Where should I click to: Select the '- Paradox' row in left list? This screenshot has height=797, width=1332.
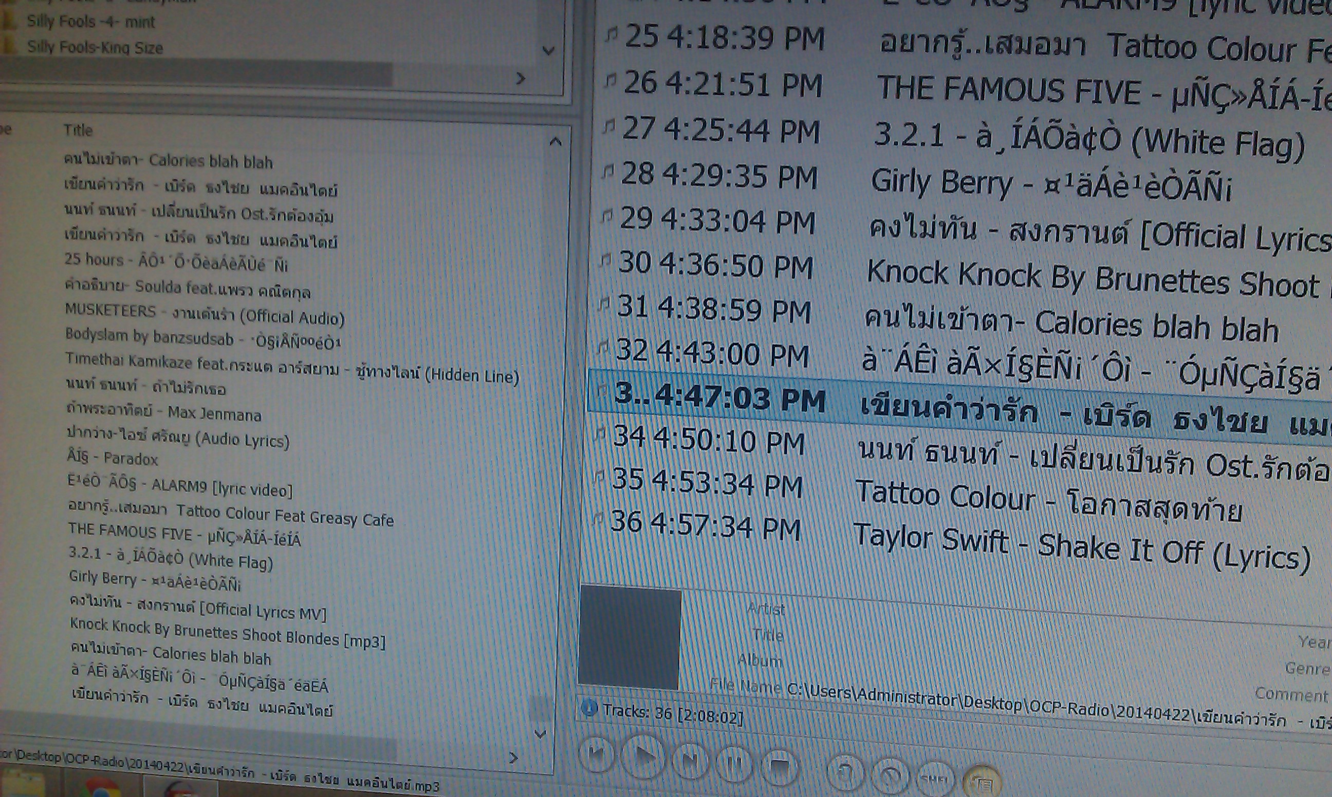click(x=113, y=458)
